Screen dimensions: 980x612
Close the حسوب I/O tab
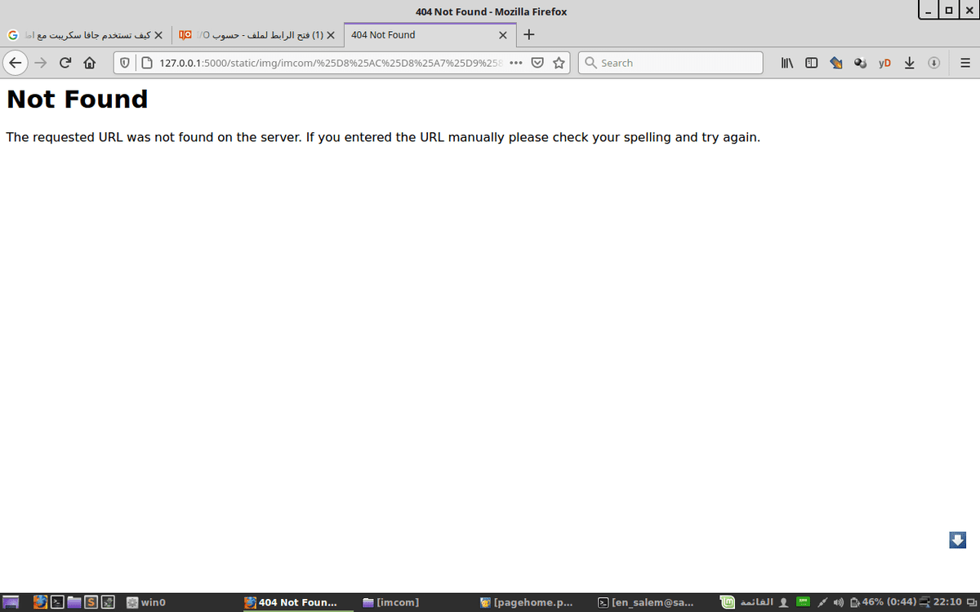331,35
